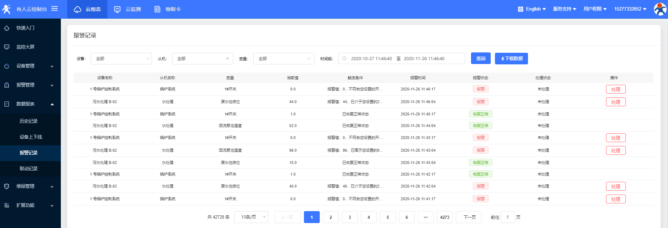Viewport: 668px width, 228px height.
Task: Open the user avatar in the header
Action: 660,9
